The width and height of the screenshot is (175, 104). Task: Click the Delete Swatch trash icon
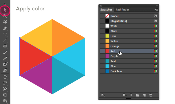151,95
